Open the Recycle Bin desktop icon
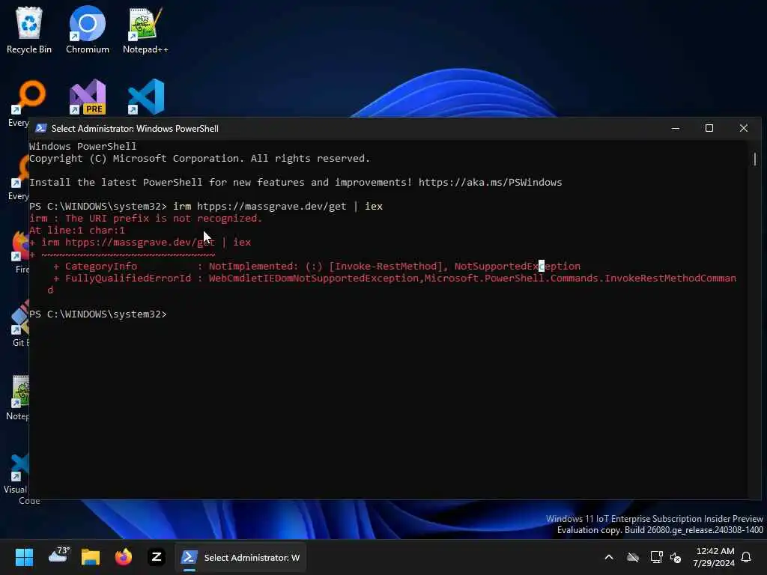 point(29,29)
